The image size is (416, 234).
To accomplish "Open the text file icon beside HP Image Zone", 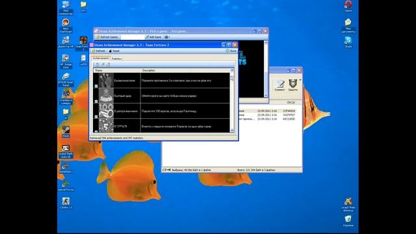I will click(83, 60).
